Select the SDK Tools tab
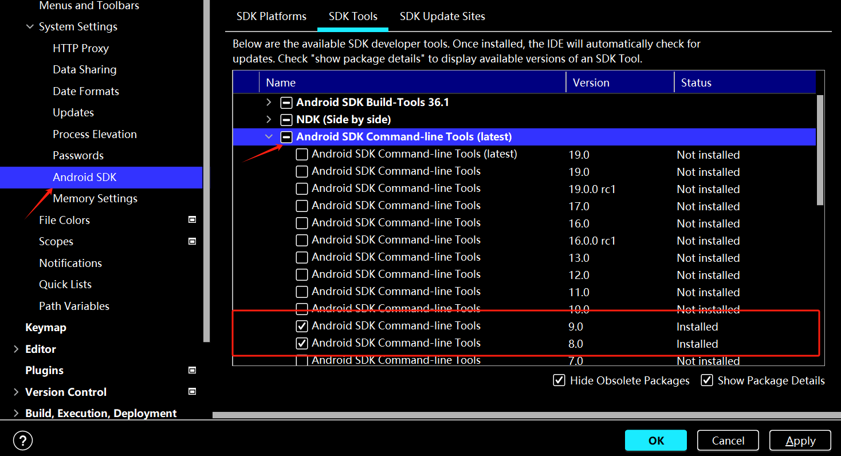The image size is (841, 456). coord(353,16)
